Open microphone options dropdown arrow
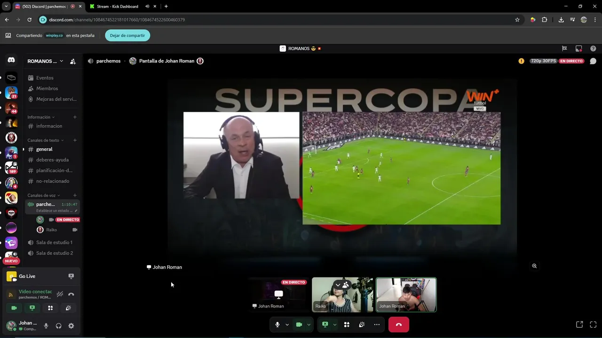 click(x=287, y=324)
